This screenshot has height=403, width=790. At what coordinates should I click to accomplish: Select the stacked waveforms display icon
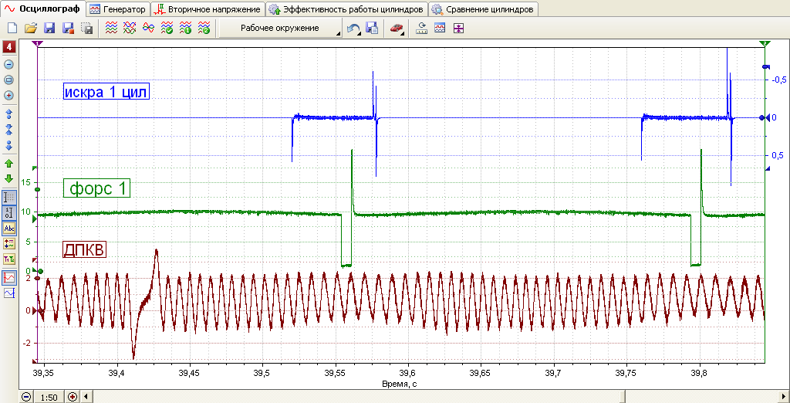(111, 29)
